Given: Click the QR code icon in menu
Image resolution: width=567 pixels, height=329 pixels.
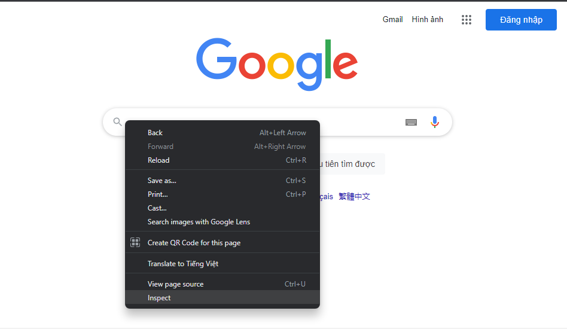Looking at the screenshot, I should point(135,242).
